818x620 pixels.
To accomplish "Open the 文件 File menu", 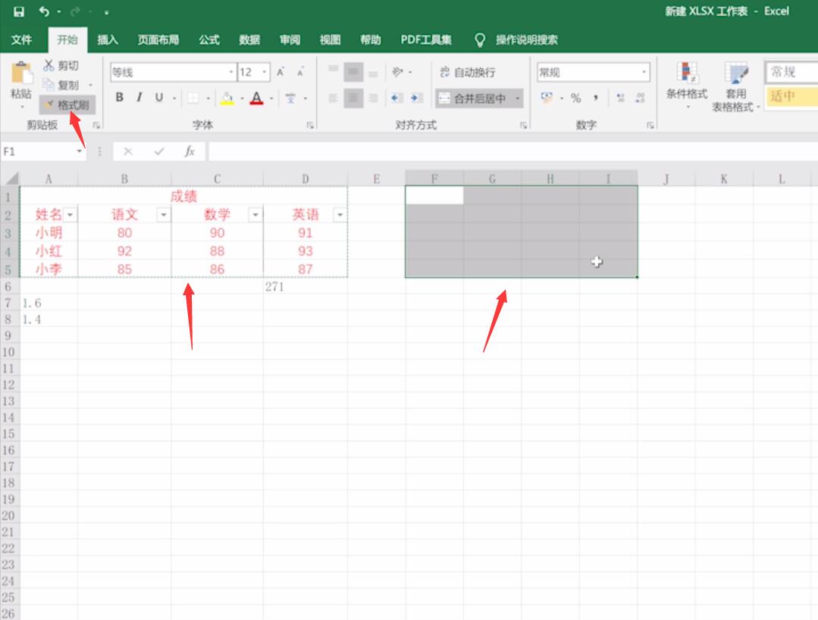I will 21,39.
